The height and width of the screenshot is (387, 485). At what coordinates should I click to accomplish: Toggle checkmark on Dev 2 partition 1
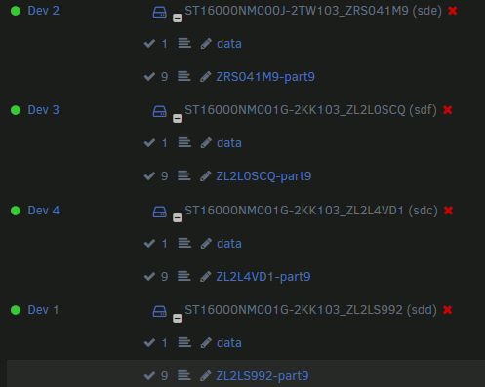[149, 44]
